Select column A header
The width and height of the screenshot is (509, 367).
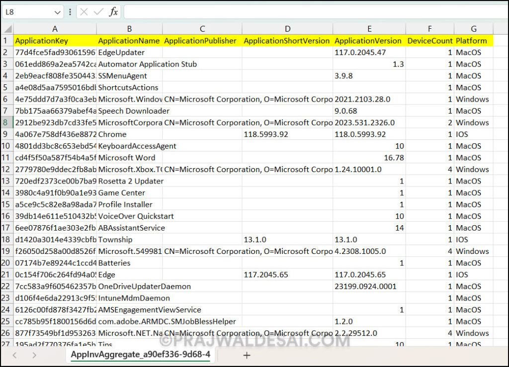55,29
